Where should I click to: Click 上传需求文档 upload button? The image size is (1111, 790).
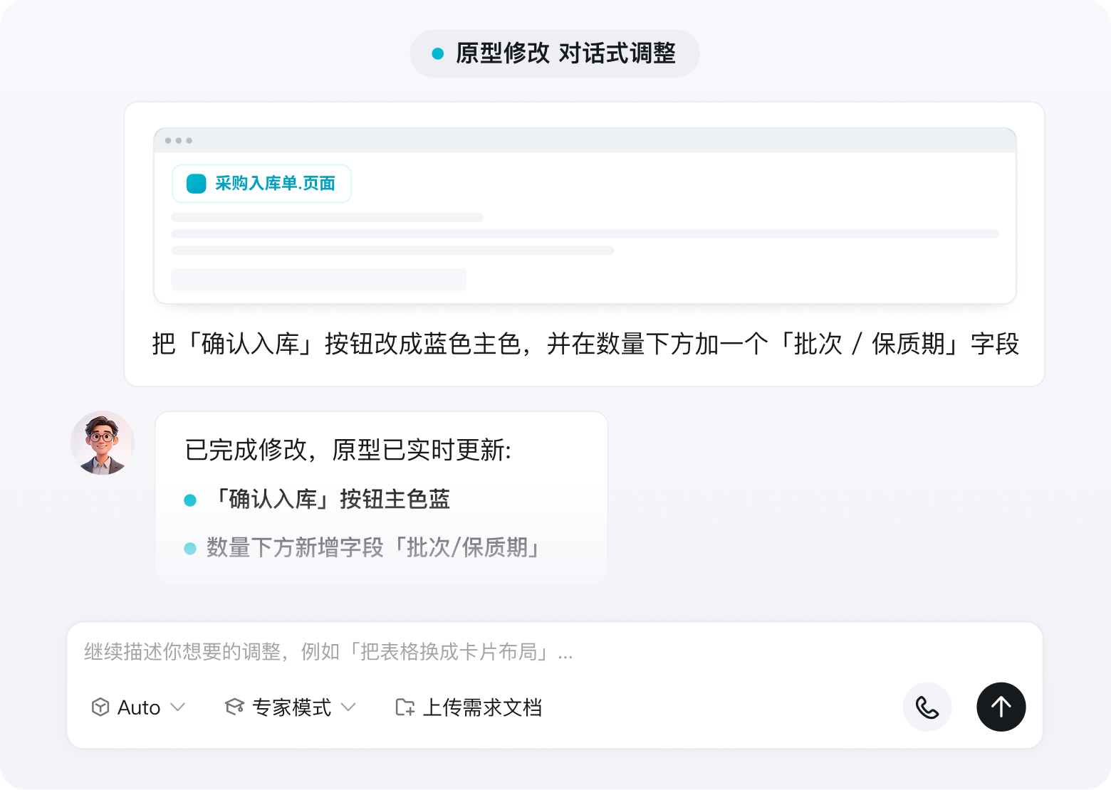(x=469, y=707)
